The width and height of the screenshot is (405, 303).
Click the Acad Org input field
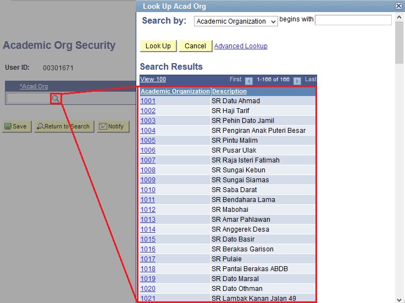point(29,98)
